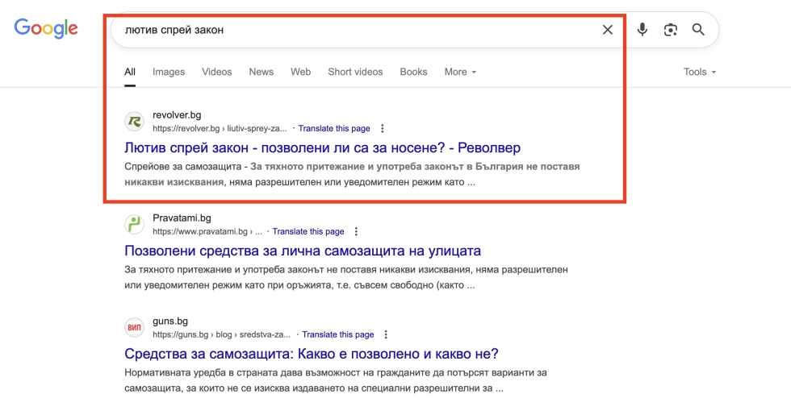Viewport: 791px width, 415px height.
Task: Start voice search with microphone icon
Action: click(642, 30)
